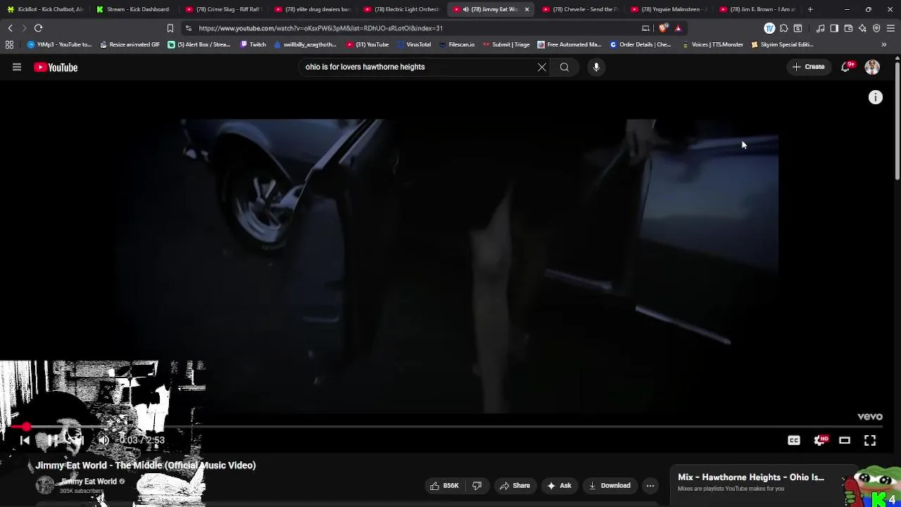Go to the YouTube home logo

pos(56,67)
